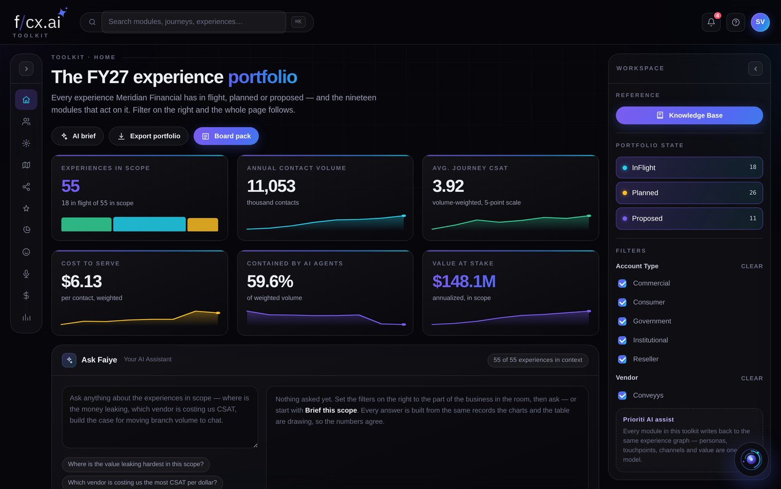Click Export portfolio button
The width and height of the screenshot is (781, 489).
pos(148,136)
